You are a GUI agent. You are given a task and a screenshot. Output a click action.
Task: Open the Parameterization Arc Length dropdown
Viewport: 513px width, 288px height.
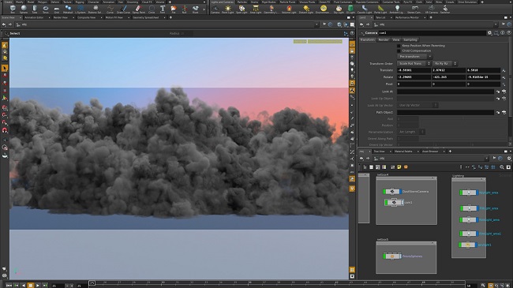[411, 132]
